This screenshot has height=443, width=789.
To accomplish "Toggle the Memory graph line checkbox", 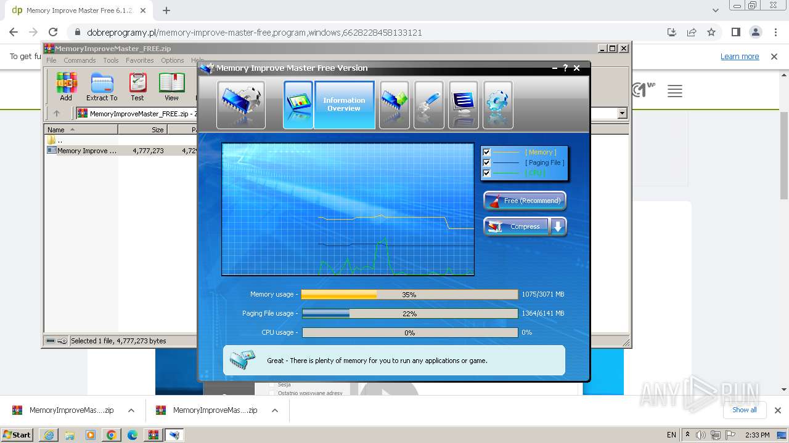I will pyautogui.click(x=487, y=152).
